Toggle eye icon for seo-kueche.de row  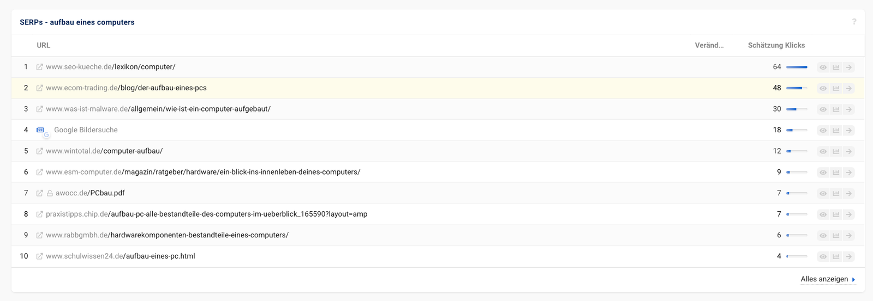823,67
